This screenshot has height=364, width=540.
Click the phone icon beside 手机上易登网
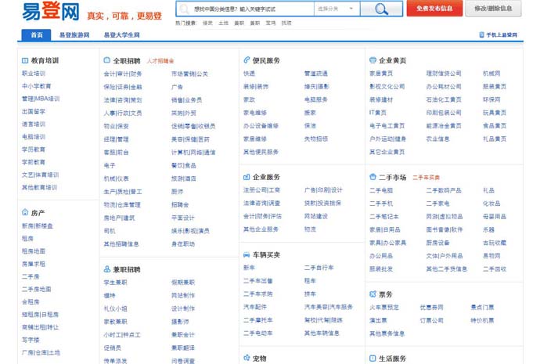[481, 34]
